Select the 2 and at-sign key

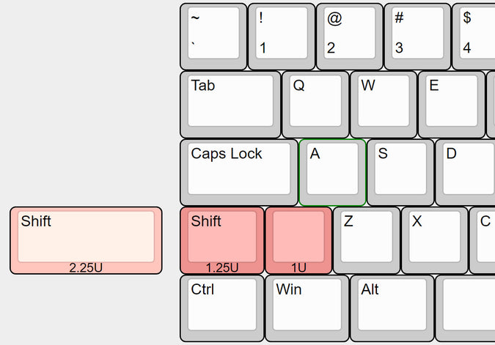pos(350,37)
